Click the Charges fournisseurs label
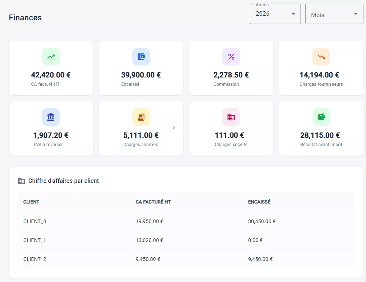This screenshot has width=366, height=282. tap(321, 84)
